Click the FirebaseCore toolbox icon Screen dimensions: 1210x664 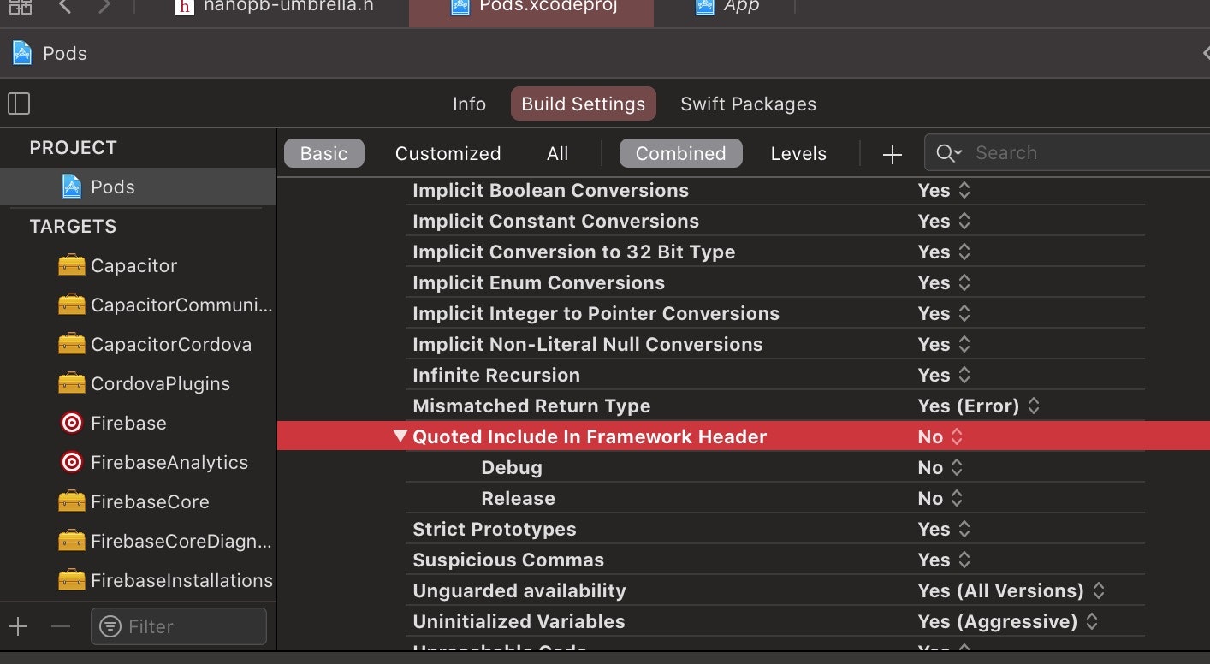pos(72,501)
